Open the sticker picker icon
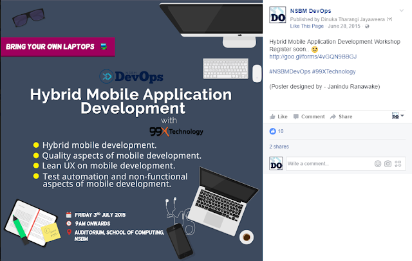The width and height of the screenshot is (412, 261). tap(398, 164)
